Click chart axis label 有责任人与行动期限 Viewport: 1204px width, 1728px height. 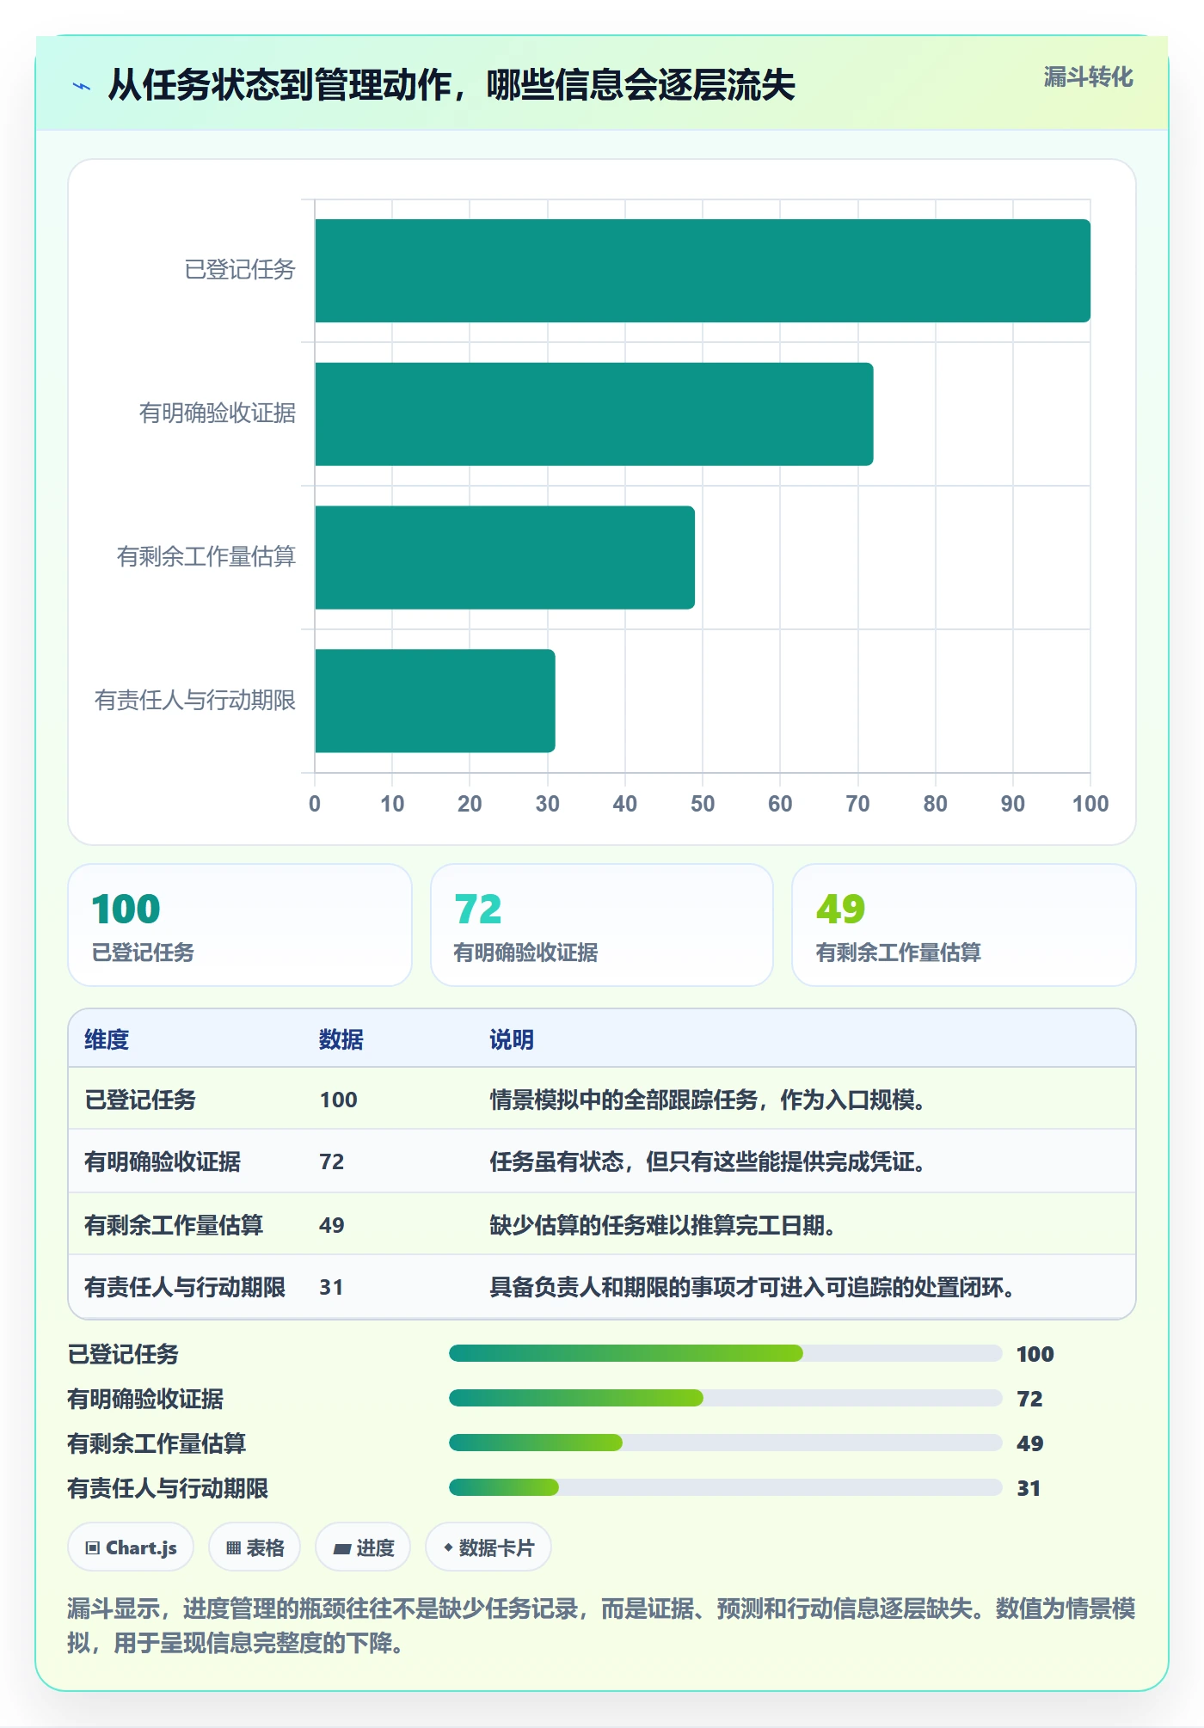point(195,701)
